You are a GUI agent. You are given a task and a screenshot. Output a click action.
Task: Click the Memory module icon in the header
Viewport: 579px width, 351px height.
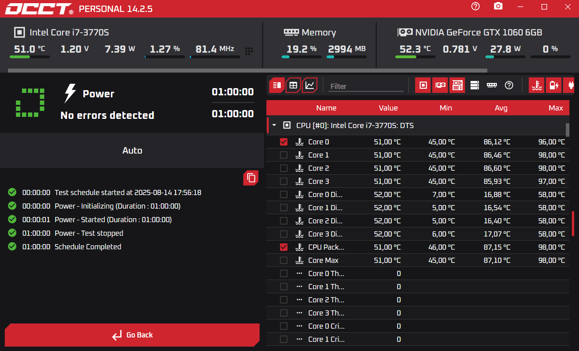pos(291,32)
